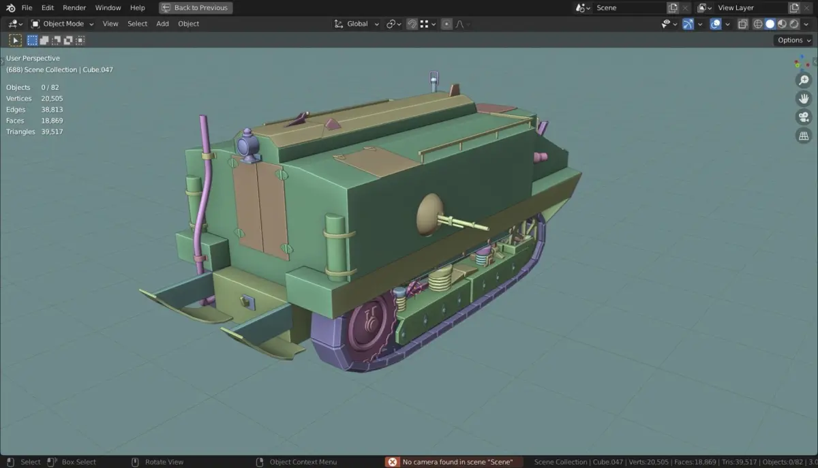Click the tank's side machine gun
This screenshot has height=468, width=818.
point(464,223)
